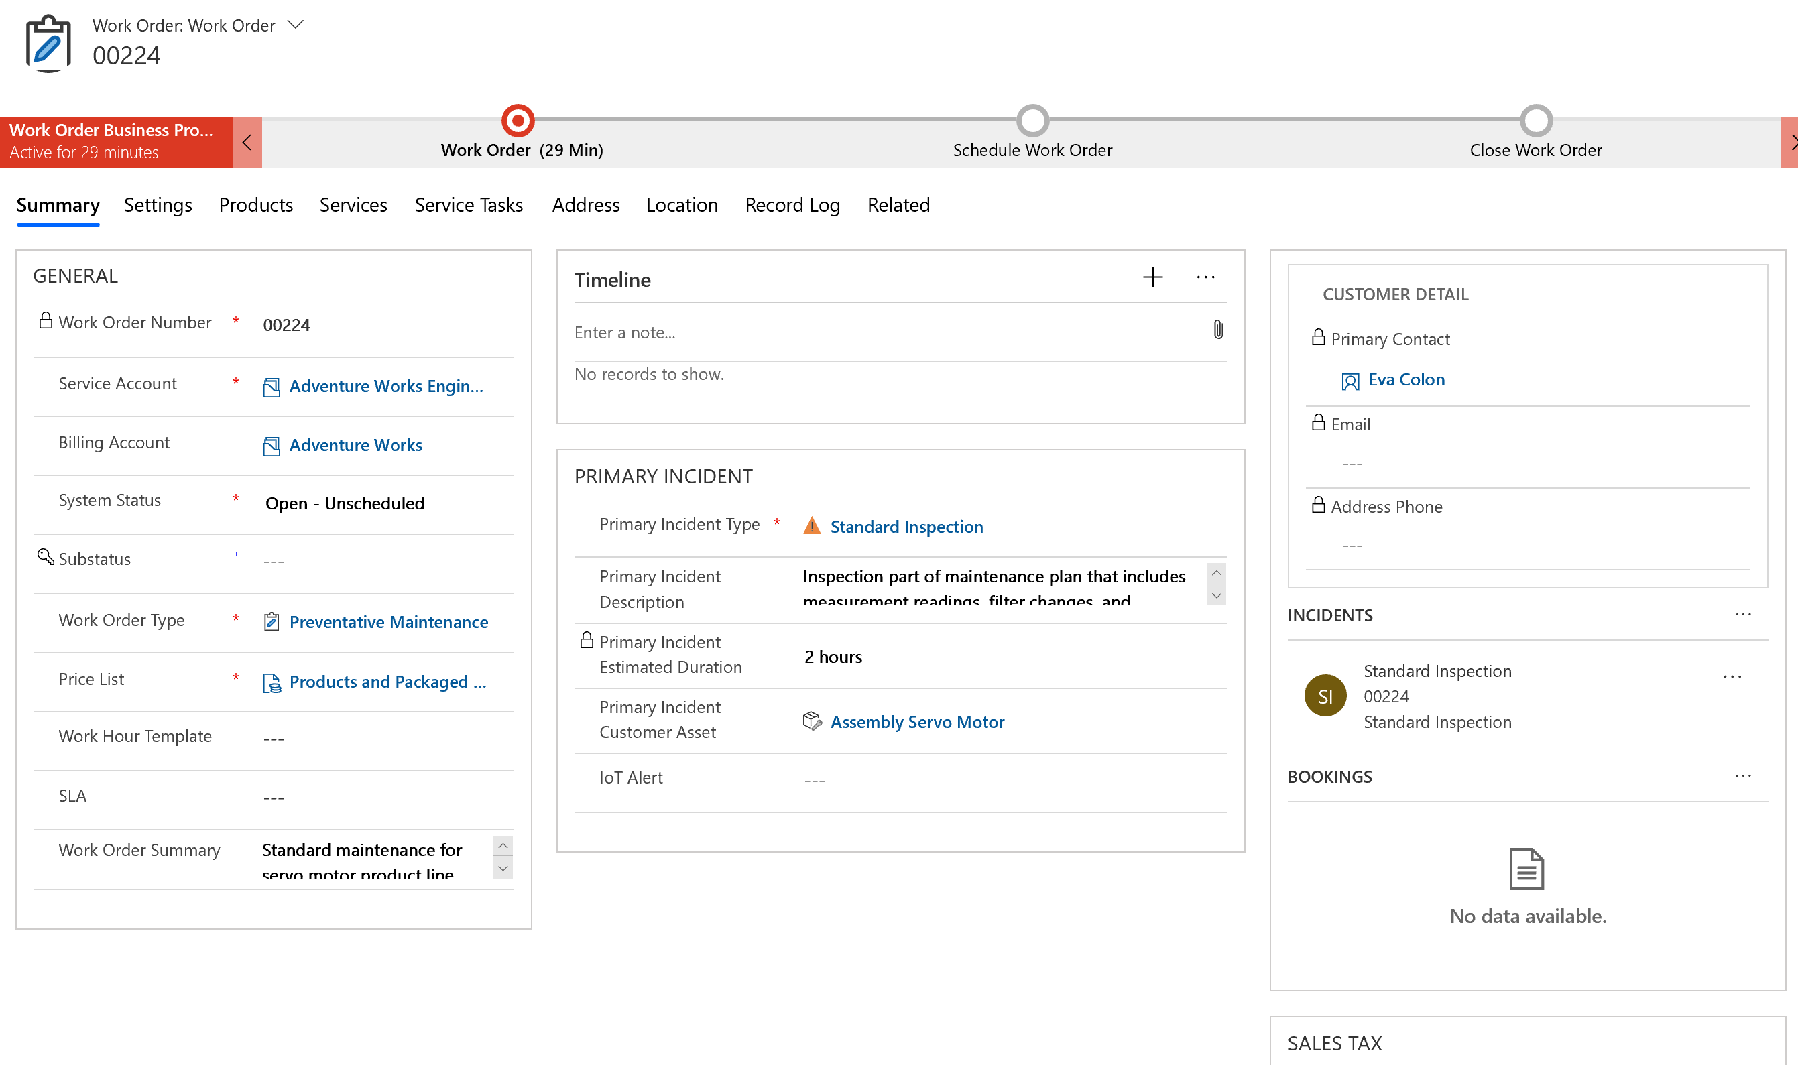Click the Adventure Works billing account link
This screenshot has height=1065, width=1798.
pyautogui.click(x=356, y=445)
